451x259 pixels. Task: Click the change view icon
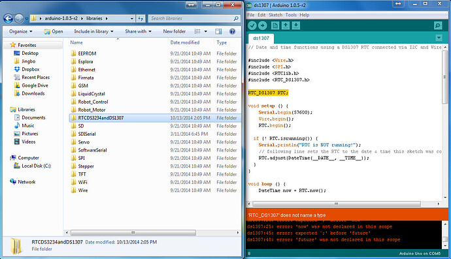click(197, 31)
